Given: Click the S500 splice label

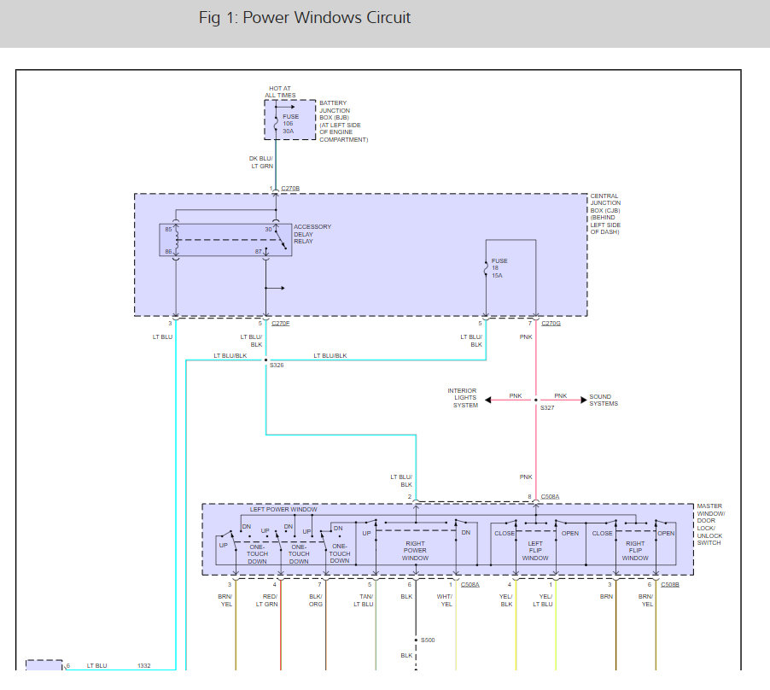Looking at the screenshot, I should click(428, 640).
